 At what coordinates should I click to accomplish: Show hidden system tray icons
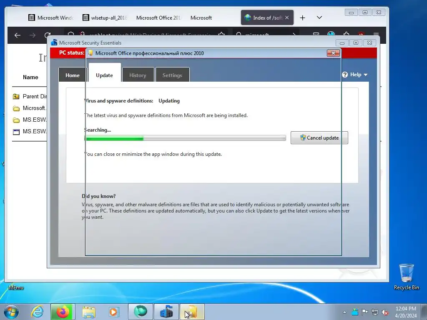344,312
